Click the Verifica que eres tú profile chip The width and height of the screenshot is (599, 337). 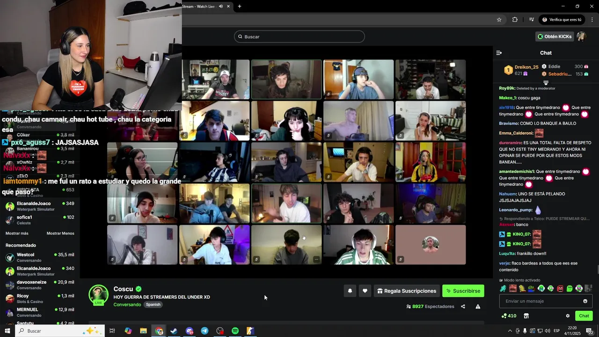(x=562, y=20)
